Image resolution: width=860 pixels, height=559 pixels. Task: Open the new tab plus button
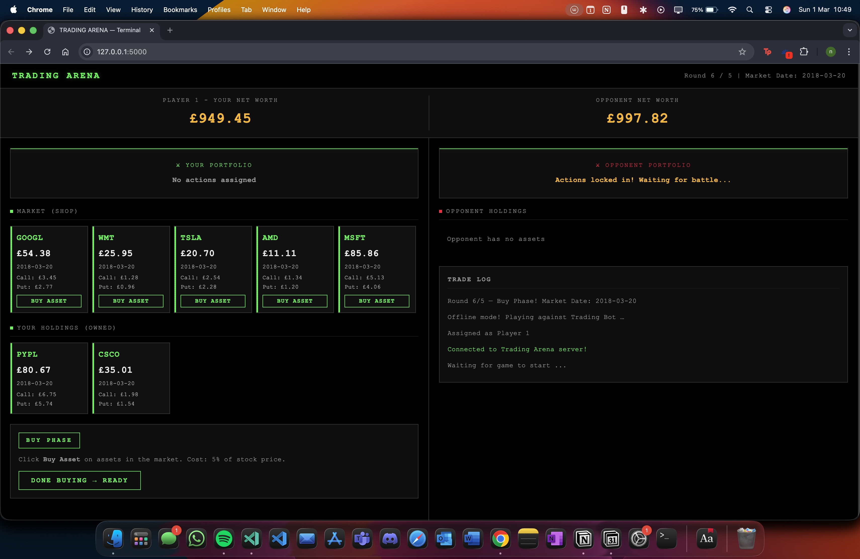tap(170, 30)
